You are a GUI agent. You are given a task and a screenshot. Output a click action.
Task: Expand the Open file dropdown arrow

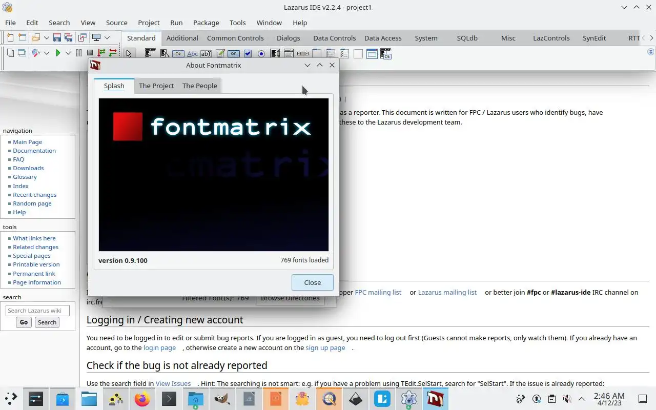click(47, 37)
